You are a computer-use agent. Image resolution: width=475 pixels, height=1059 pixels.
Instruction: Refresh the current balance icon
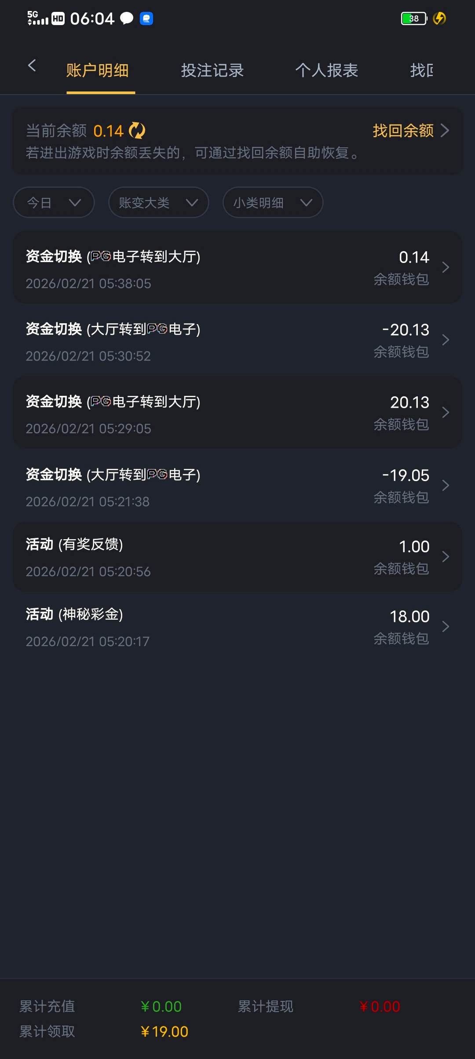pyautogui.click(x=137, y=131)
